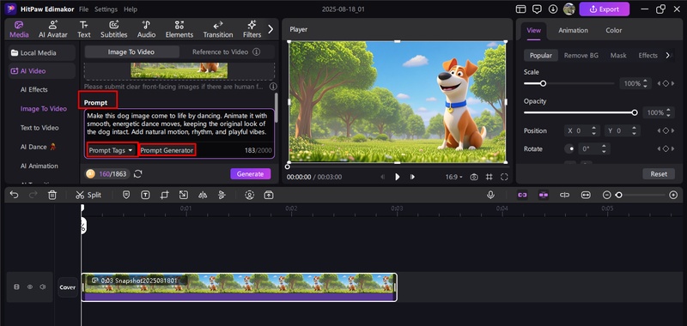Viewport: 687px width, 326px height.
Task: Open Text to Video in the sidebar
Action: (40, 128)
